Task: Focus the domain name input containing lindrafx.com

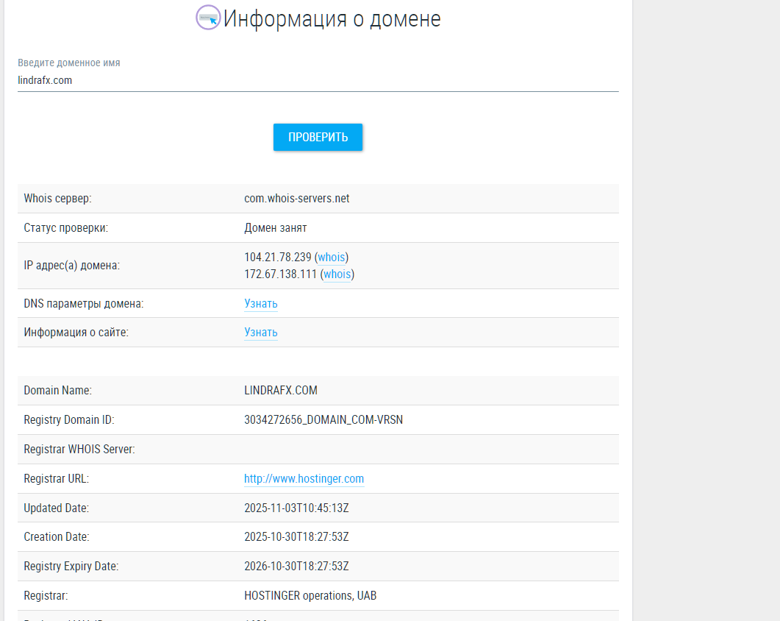Action: point(318,80)
